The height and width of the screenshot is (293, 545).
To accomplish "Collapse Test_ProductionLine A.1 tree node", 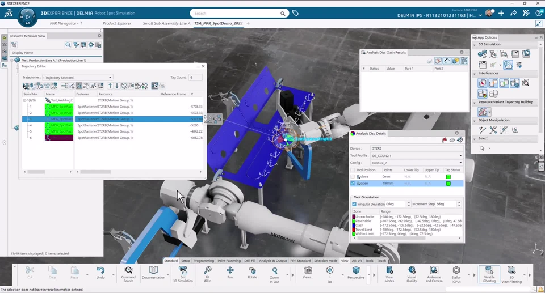I will click(x=12, y=60).
